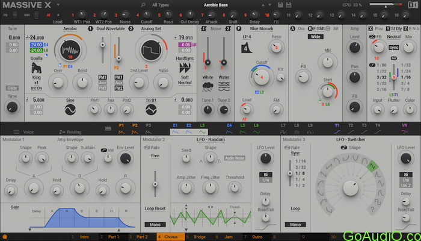This screenshot has width=421, height=241.
Task: Click Loop Reset in Modulator 2
Action: [x=155, y=208]
